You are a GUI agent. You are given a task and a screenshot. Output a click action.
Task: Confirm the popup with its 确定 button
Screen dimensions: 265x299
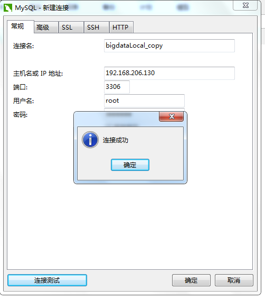(x=130, y=165)
